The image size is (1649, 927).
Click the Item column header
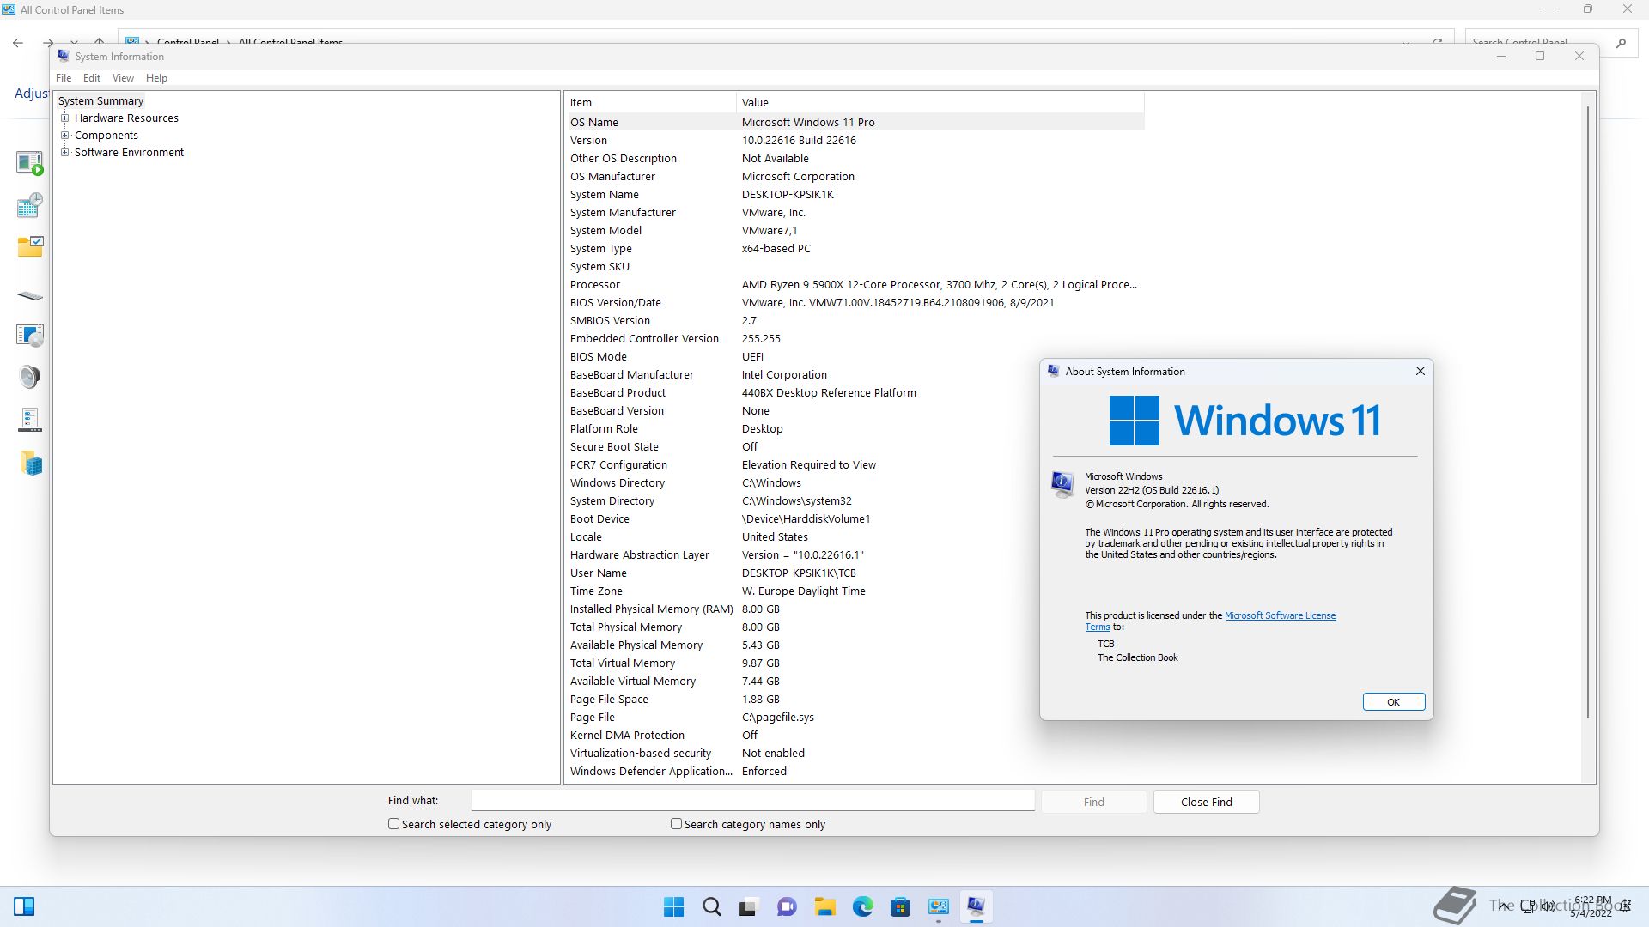[652, 102]
